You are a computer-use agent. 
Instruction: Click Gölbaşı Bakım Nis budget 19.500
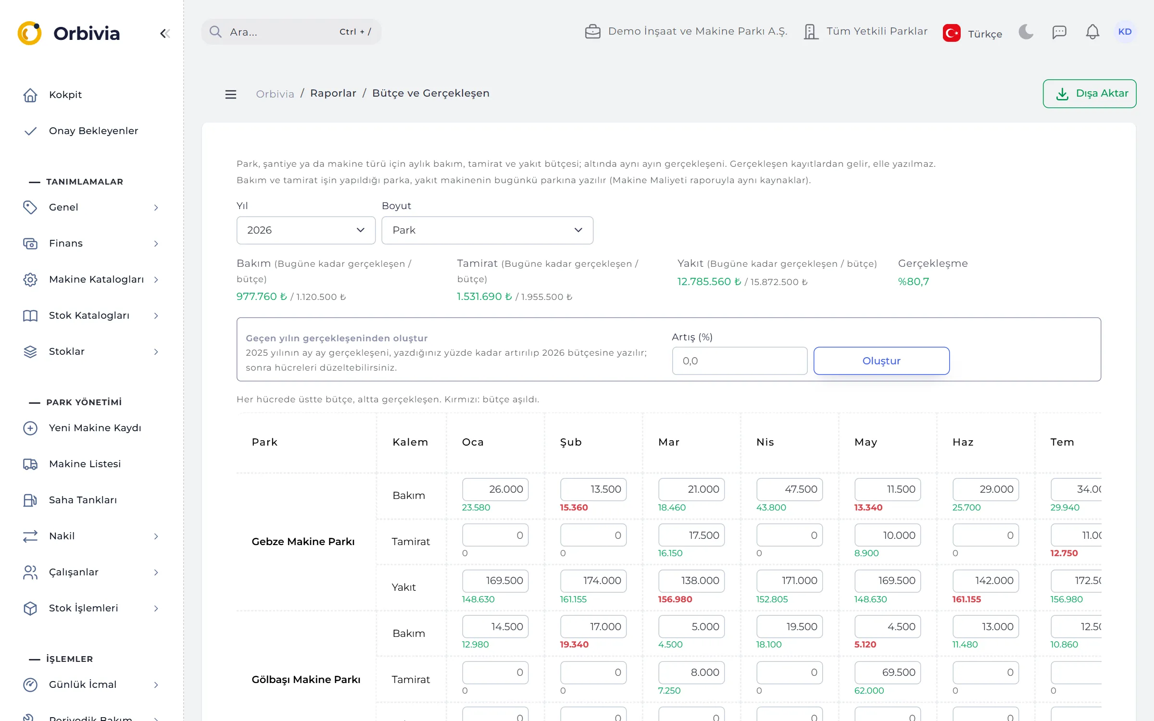pyautogui.click(x=790, y=627)
